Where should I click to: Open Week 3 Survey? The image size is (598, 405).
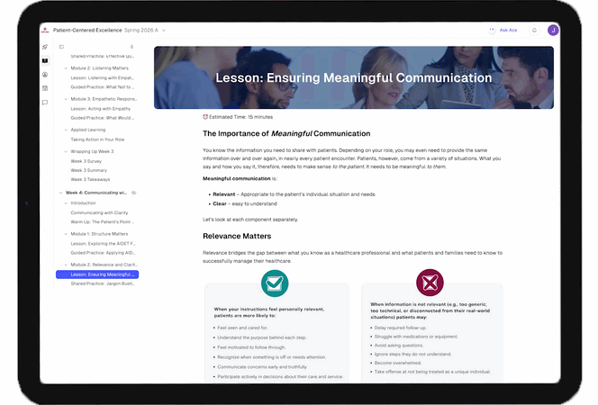[x=86, y=161]
